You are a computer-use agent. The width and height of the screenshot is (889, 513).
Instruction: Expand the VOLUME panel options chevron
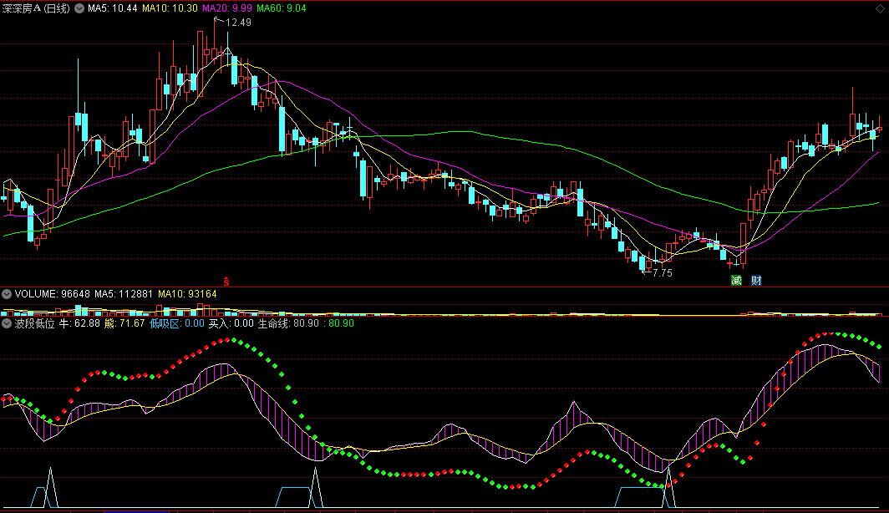tap(7, 294)
